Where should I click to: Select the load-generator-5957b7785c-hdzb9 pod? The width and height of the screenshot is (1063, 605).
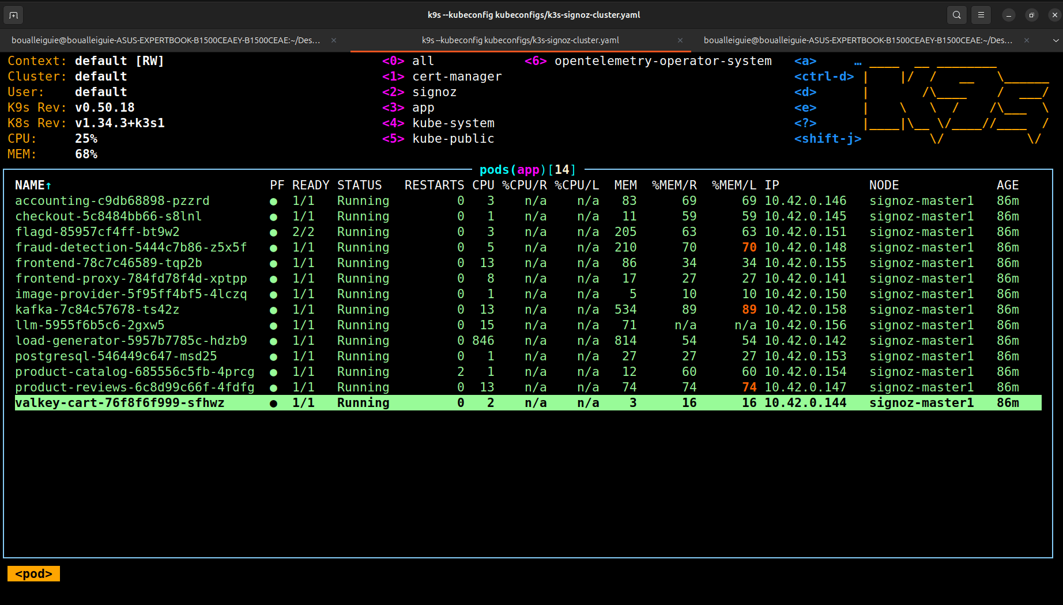click(x=528, y=341)
